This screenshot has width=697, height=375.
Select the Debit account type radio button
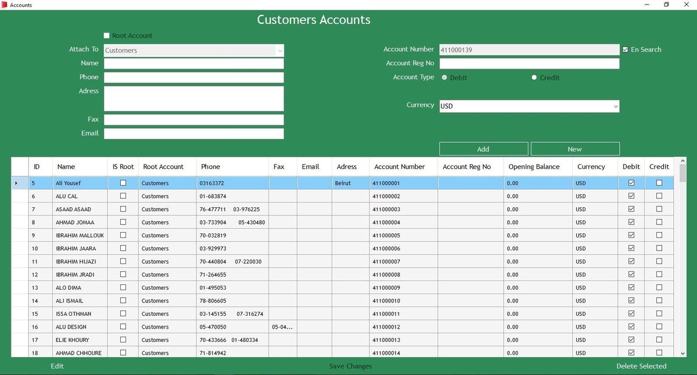pyautogui.click(x=444, y=77)
